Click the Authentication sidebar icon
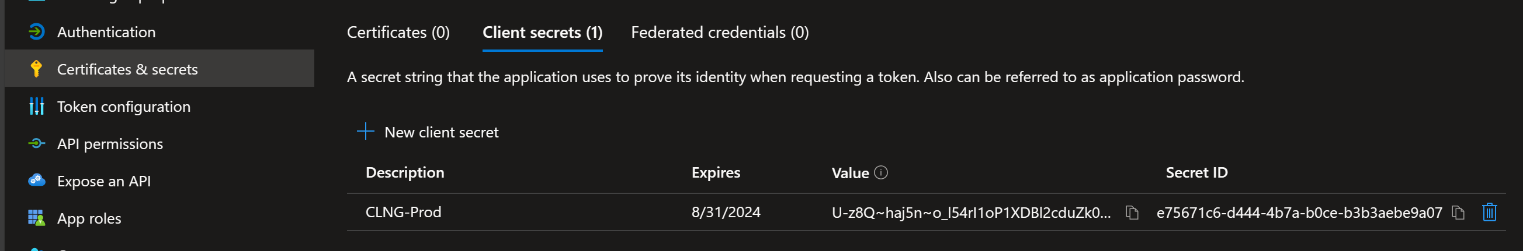Screen dimensions: 1523x251 click(x=36, y=32)
